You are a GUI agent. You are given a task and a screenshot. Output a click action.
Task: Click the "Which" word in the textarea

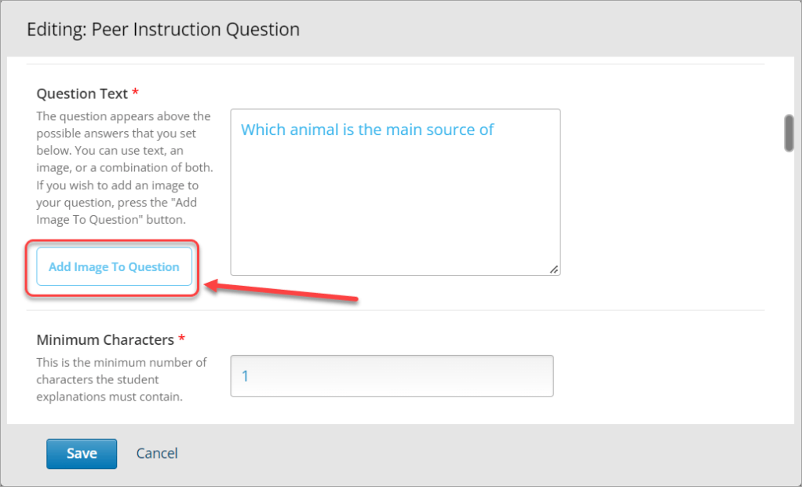263,130
